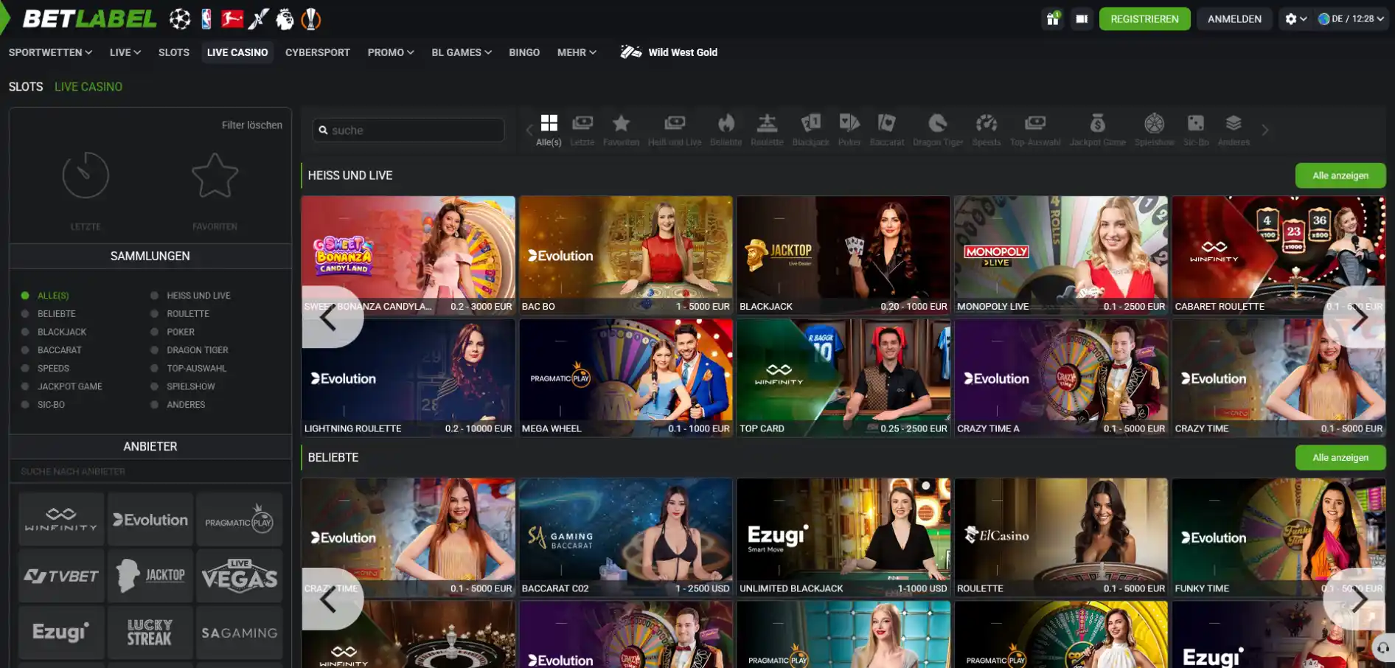Open the CYBERSPORT menu item
Image resolution: width=1395 pixels, height=668 pixels.
(318, 52)
